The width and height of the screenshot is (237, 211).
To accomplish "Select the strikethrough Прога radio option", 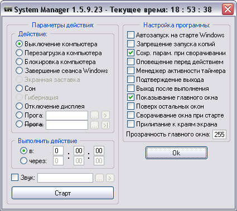I will click(19, 124).
